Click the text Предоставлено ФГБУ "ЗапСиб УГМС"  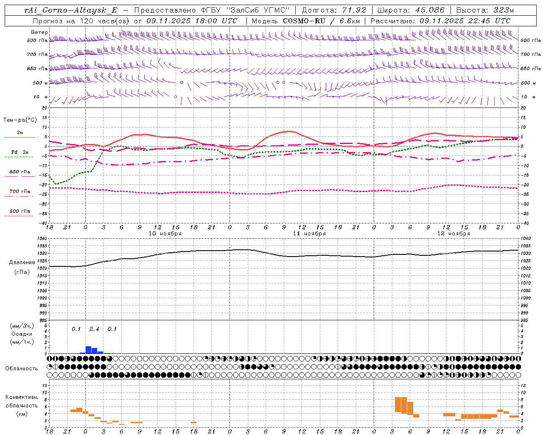[x=212, y=11]
